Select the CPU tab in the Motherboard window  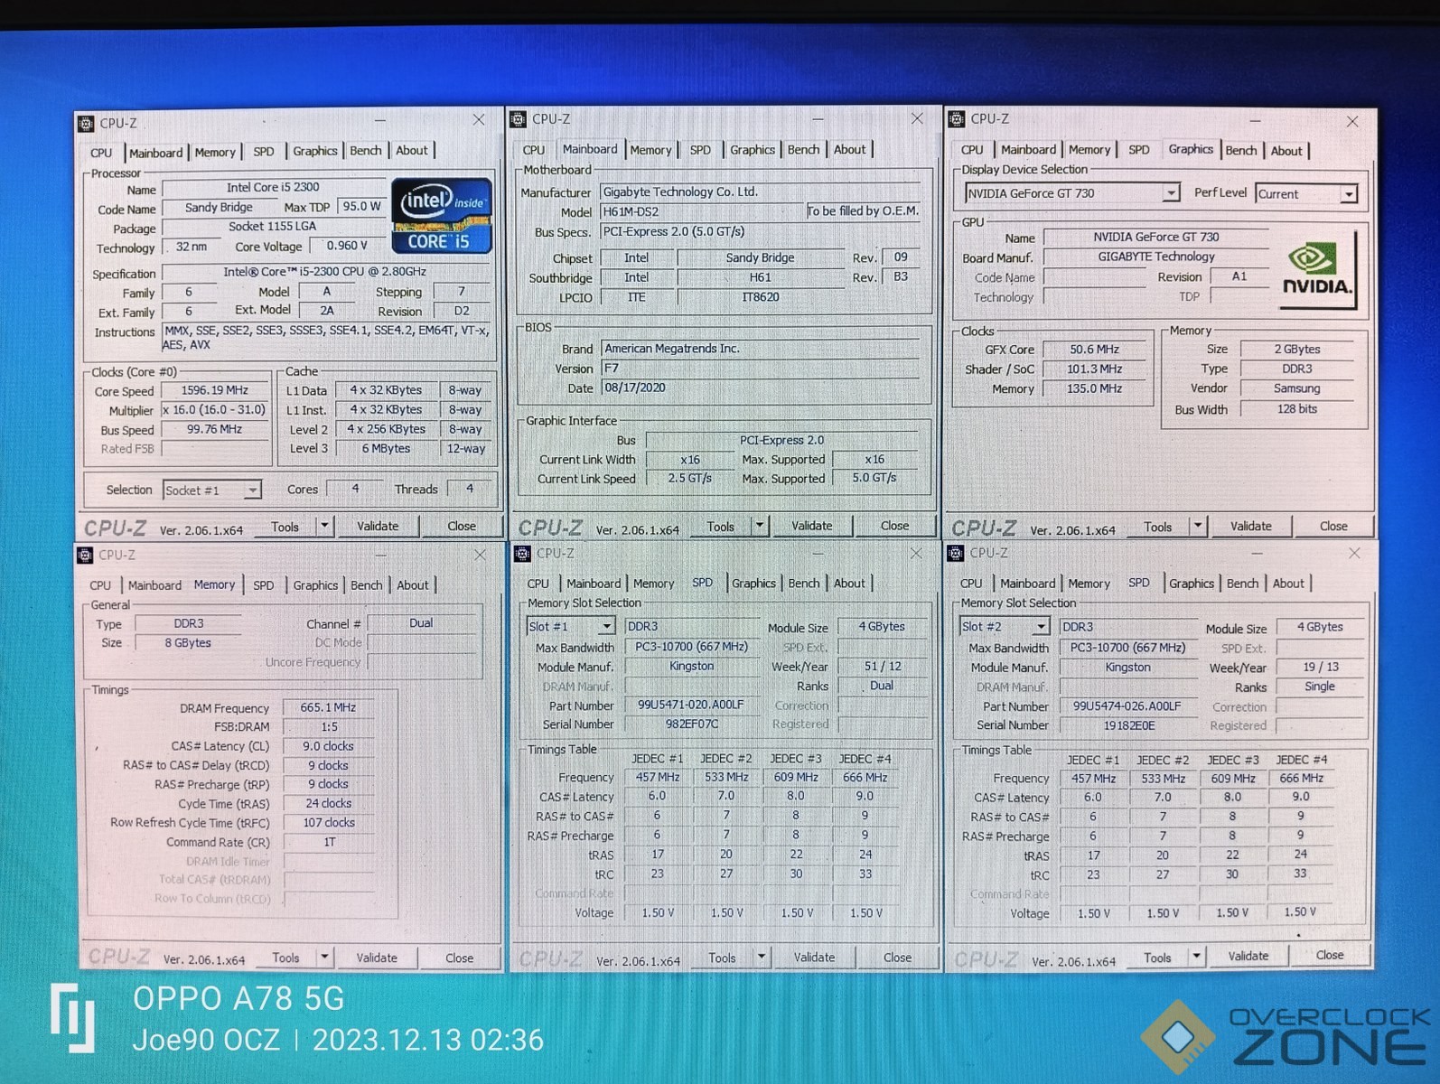(x=534, y=150)
